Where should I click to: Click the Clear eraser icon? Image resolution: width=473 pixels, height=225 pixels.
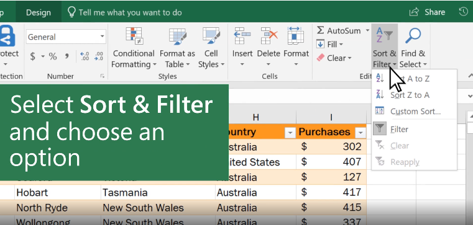click(x=320, y=58)
